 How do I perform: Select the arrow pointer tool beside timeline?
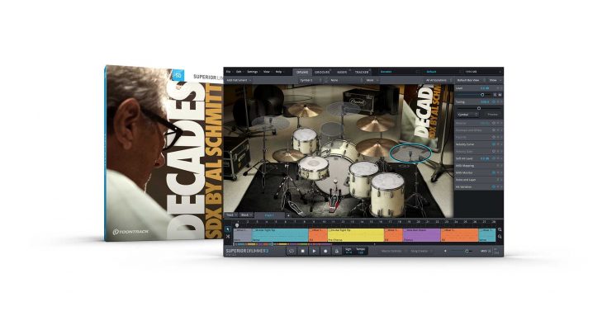point(229,229)
